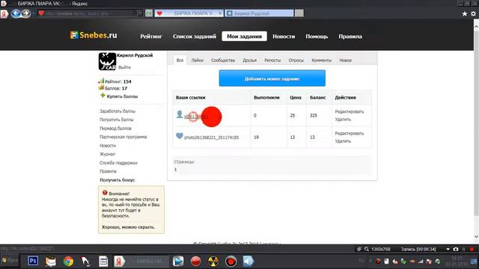Screen dimensions: 479x269
Task: Click the radiation symbol taskbar icon
Action: (213, 262)
